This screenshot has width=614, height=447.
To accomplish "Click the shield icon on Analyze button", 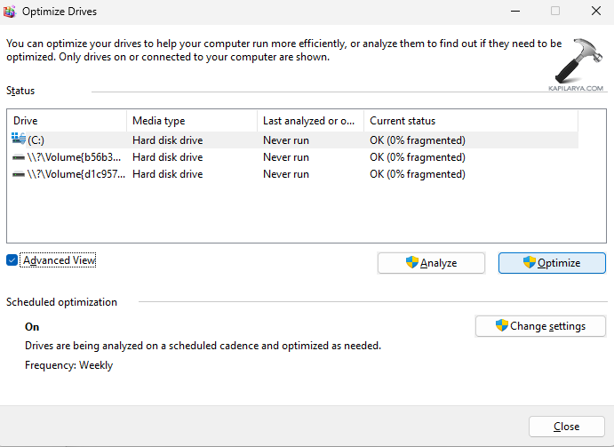I will pos(412,263).
